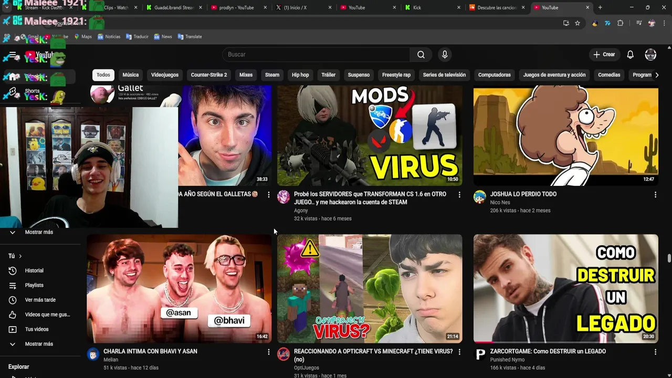Click Nico Nes channel name
This screenshot has width=672, height=378.
(500, 203)
